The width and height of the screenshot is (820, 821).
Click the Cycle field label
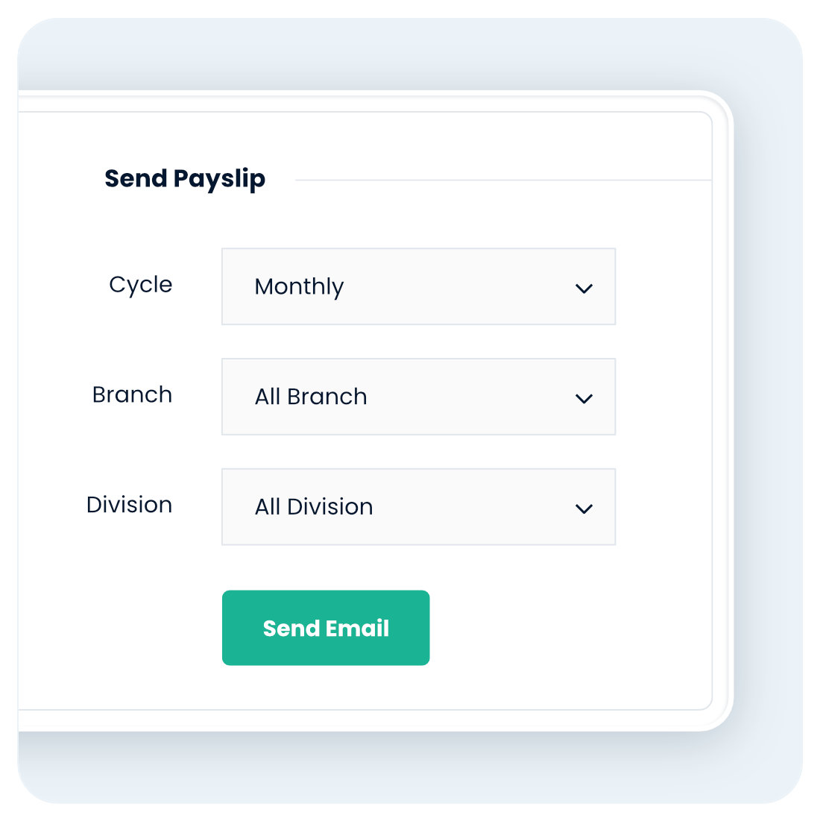click(x=140, y=285)
